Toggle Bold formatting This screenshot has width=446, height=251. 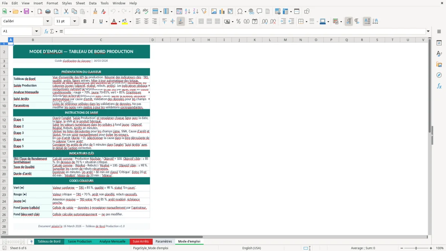click(x=85, y=22)
